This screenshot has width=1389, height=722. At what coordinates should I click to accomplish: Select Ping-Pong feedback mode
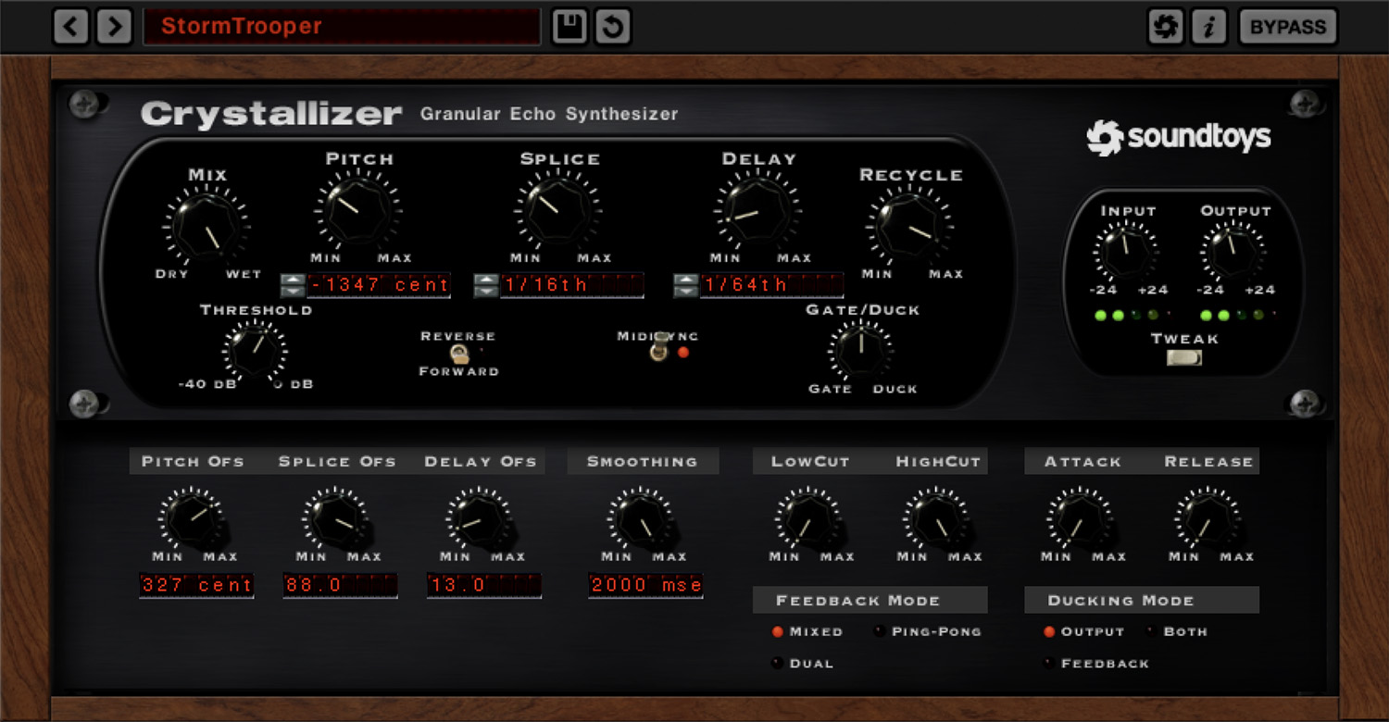click(928, 632)
